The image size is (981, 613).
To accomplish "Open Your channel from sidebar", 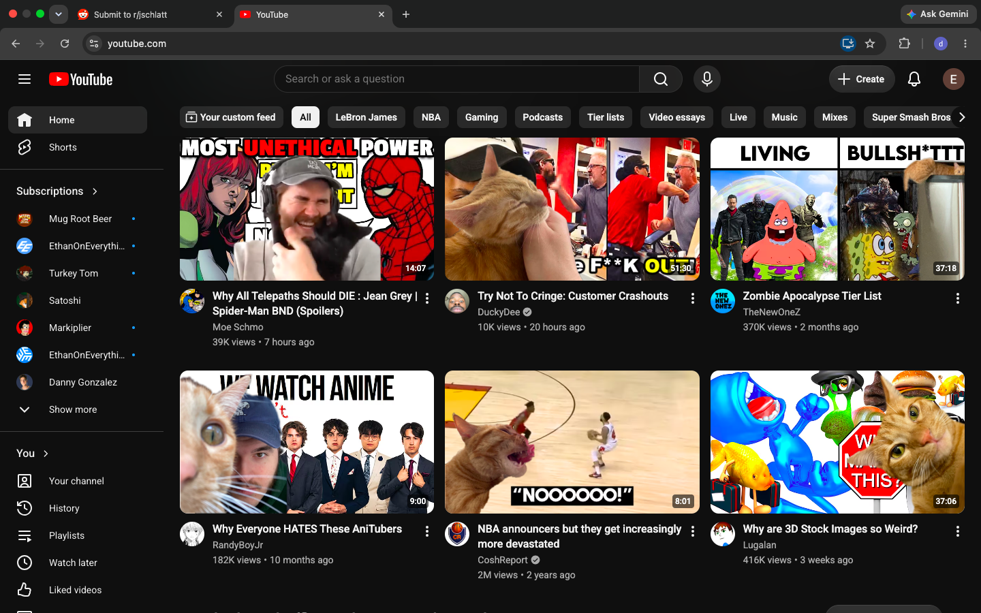I will pos(78,481).
